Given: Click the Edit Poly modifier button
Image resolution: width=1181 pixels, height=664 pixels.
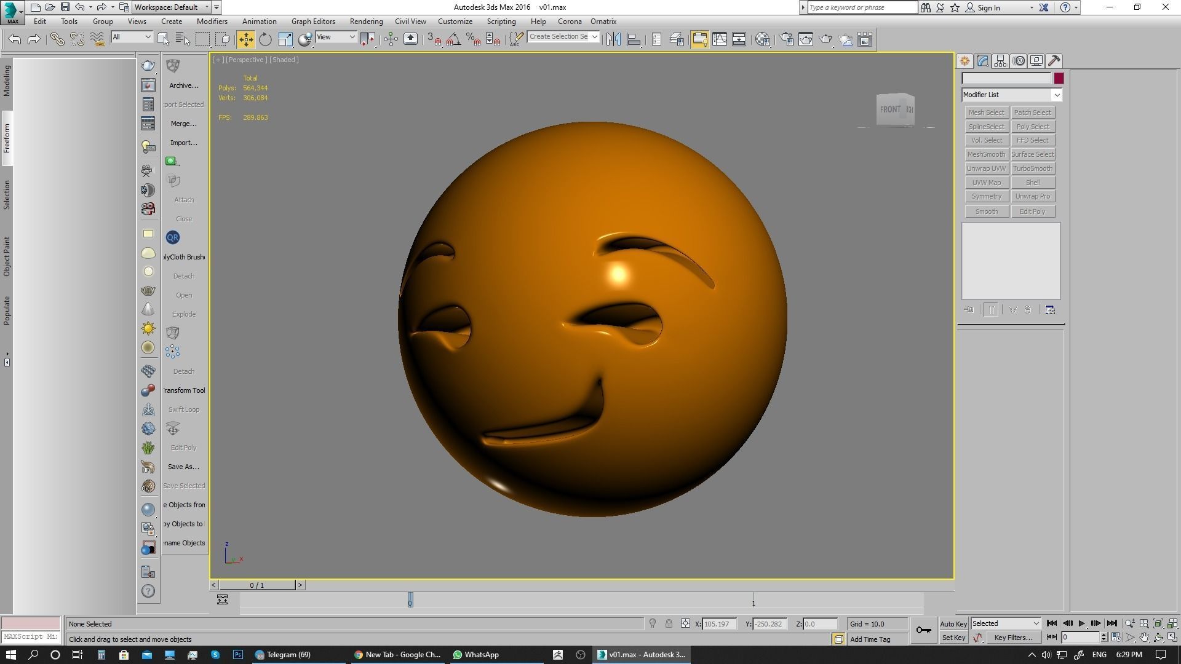Looking at the screenshot, I should [x=1032, y=211].
